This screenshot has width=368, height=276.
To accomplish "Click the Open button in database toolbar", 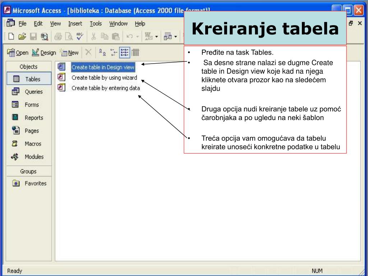I will (18, 52).
